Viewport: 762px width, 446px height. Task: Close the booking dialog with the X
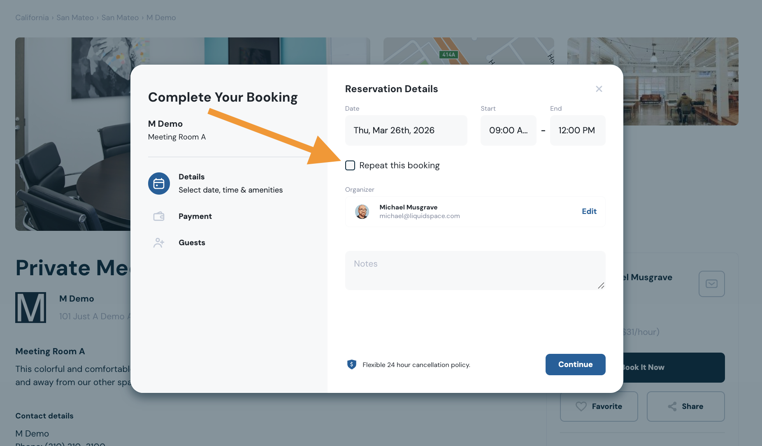[599, 89]
